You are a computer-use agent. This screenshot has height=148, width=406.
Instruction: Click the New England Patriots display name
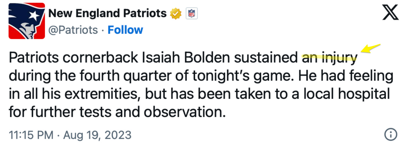107,13
